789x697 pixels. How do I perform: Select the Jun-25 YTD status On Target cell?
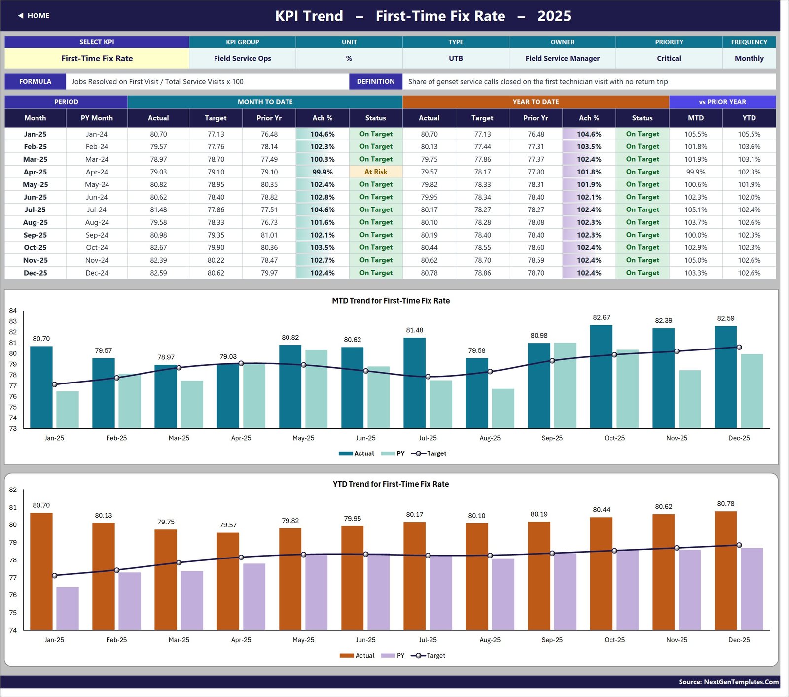[642, 197]
